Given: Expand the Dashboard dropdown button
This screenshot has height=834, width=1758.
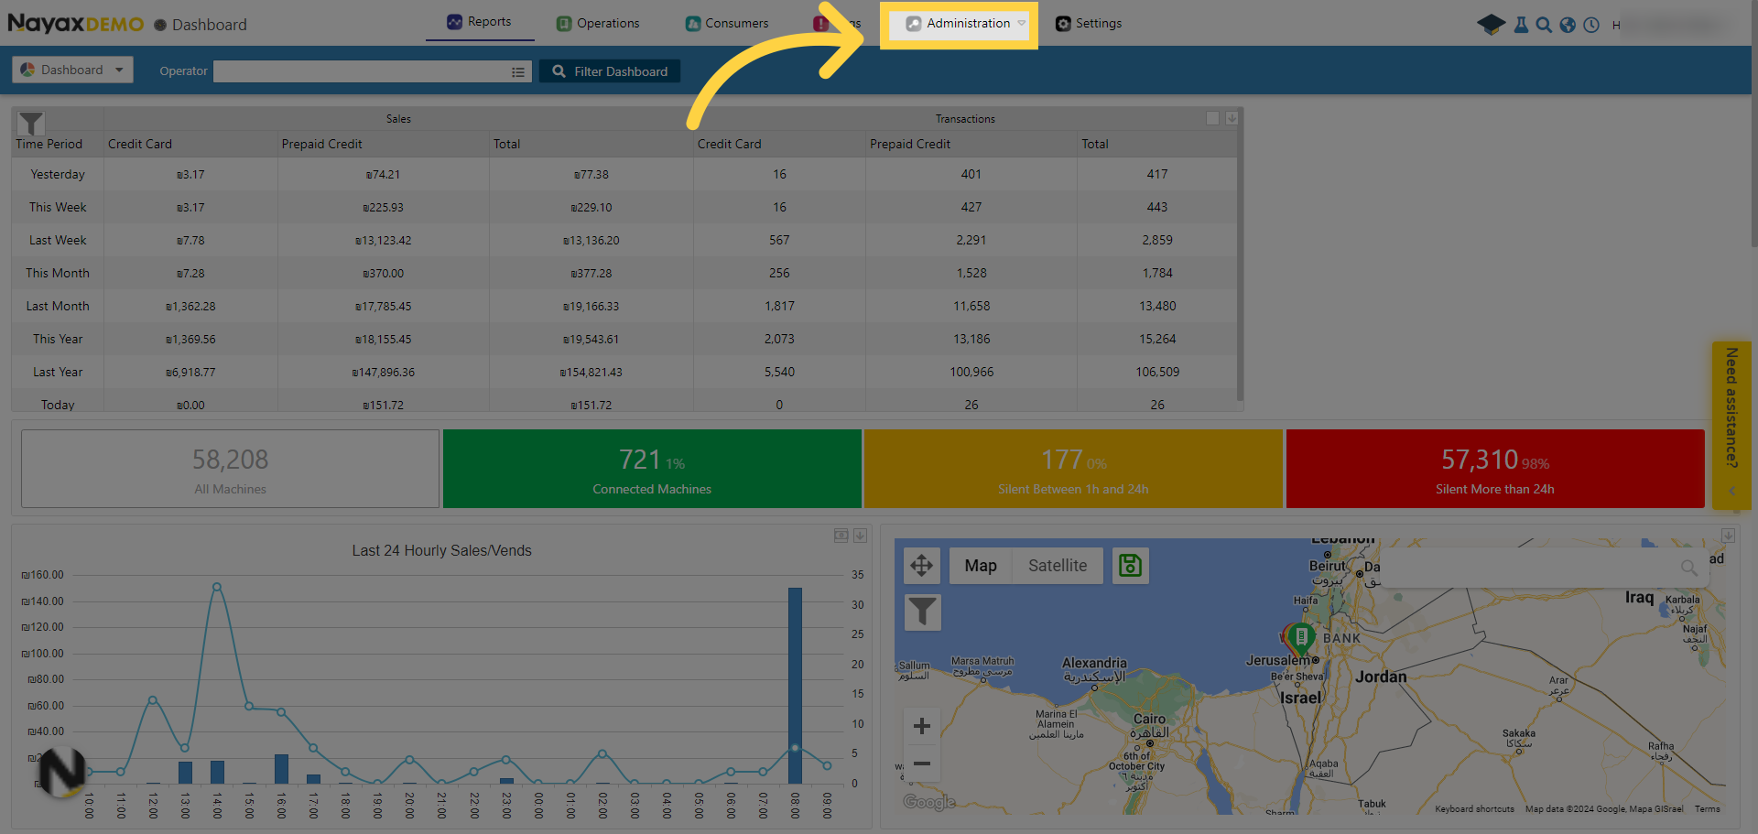Looking at the screenshot, I should tap(72, 70).
